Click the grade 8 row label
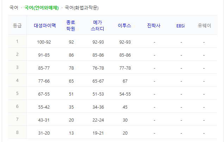 coord(17,132)
